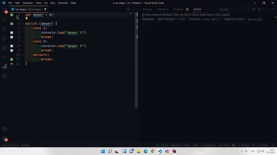Click on "case 2:" code text
The width and height of the screenshot is (277, 155).
pos(40,41)
